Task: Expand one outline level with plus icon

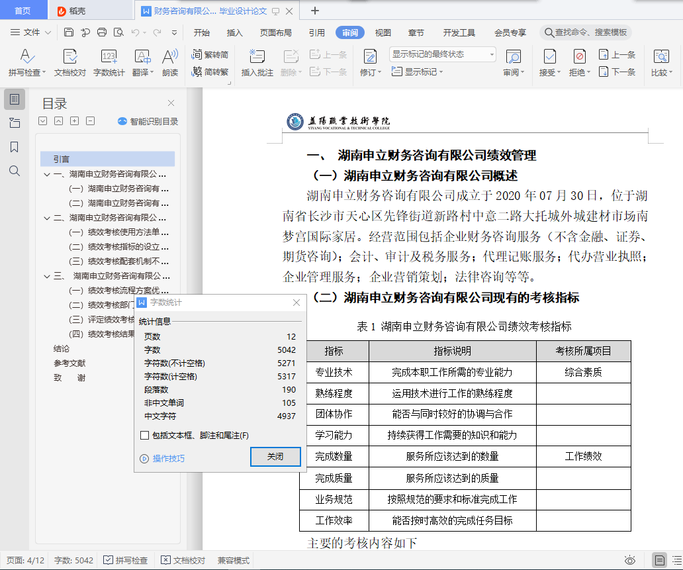Action: (x=75, y=120)
